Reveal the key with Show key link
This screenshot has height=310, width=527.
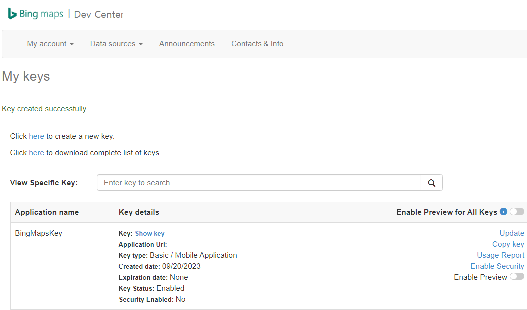(150, 234)
